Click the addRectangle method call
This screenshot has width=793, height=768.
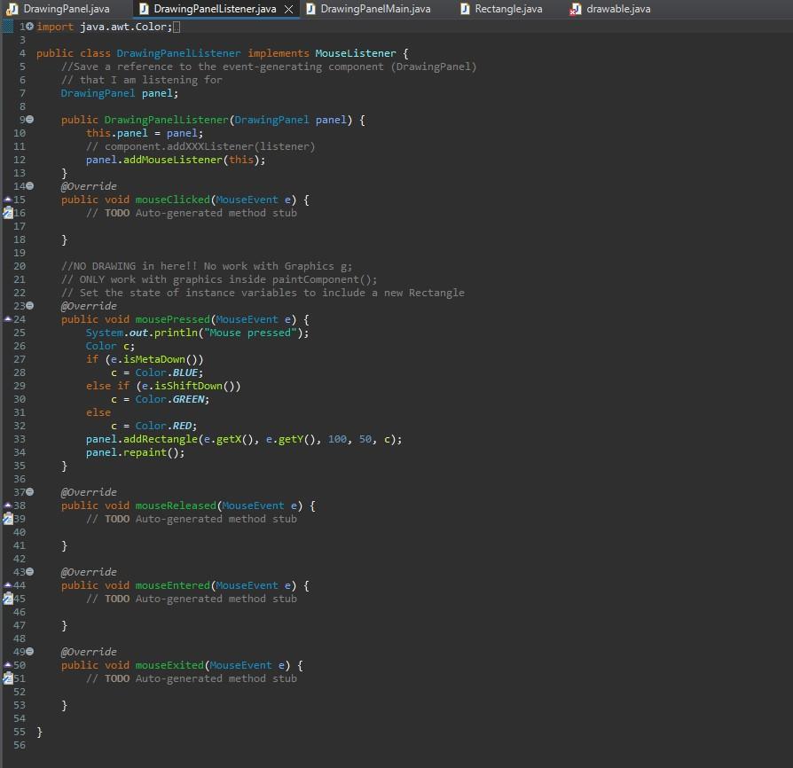point(161,439)
